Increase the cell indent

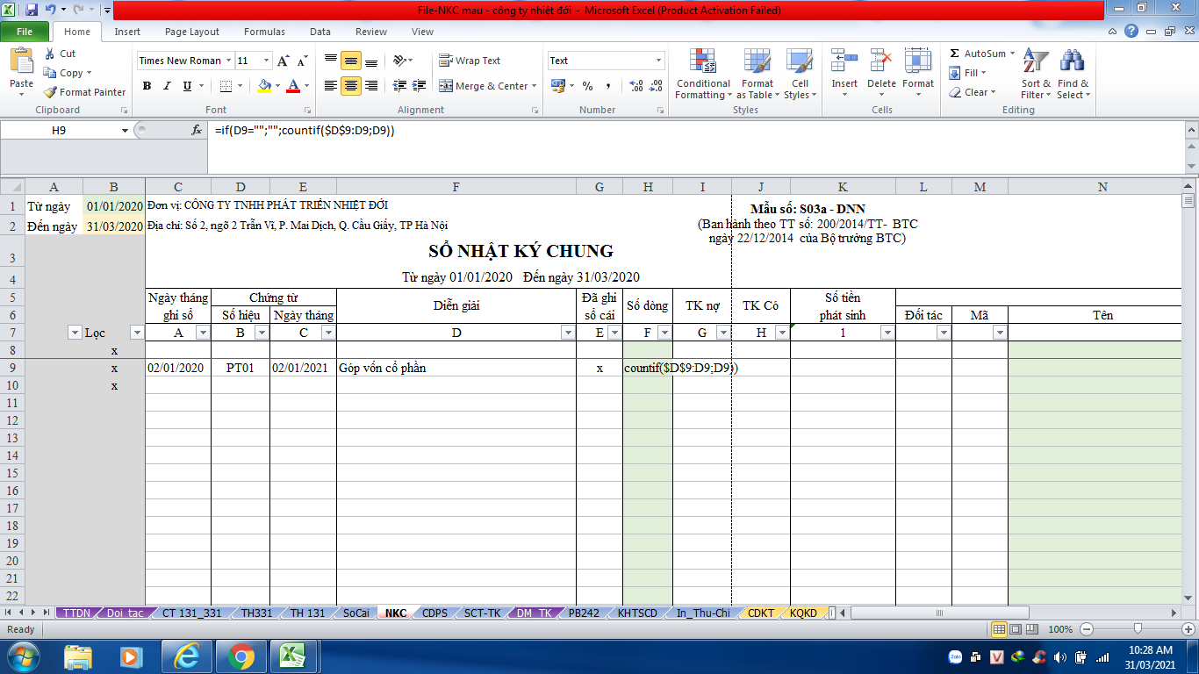[419, 86]
